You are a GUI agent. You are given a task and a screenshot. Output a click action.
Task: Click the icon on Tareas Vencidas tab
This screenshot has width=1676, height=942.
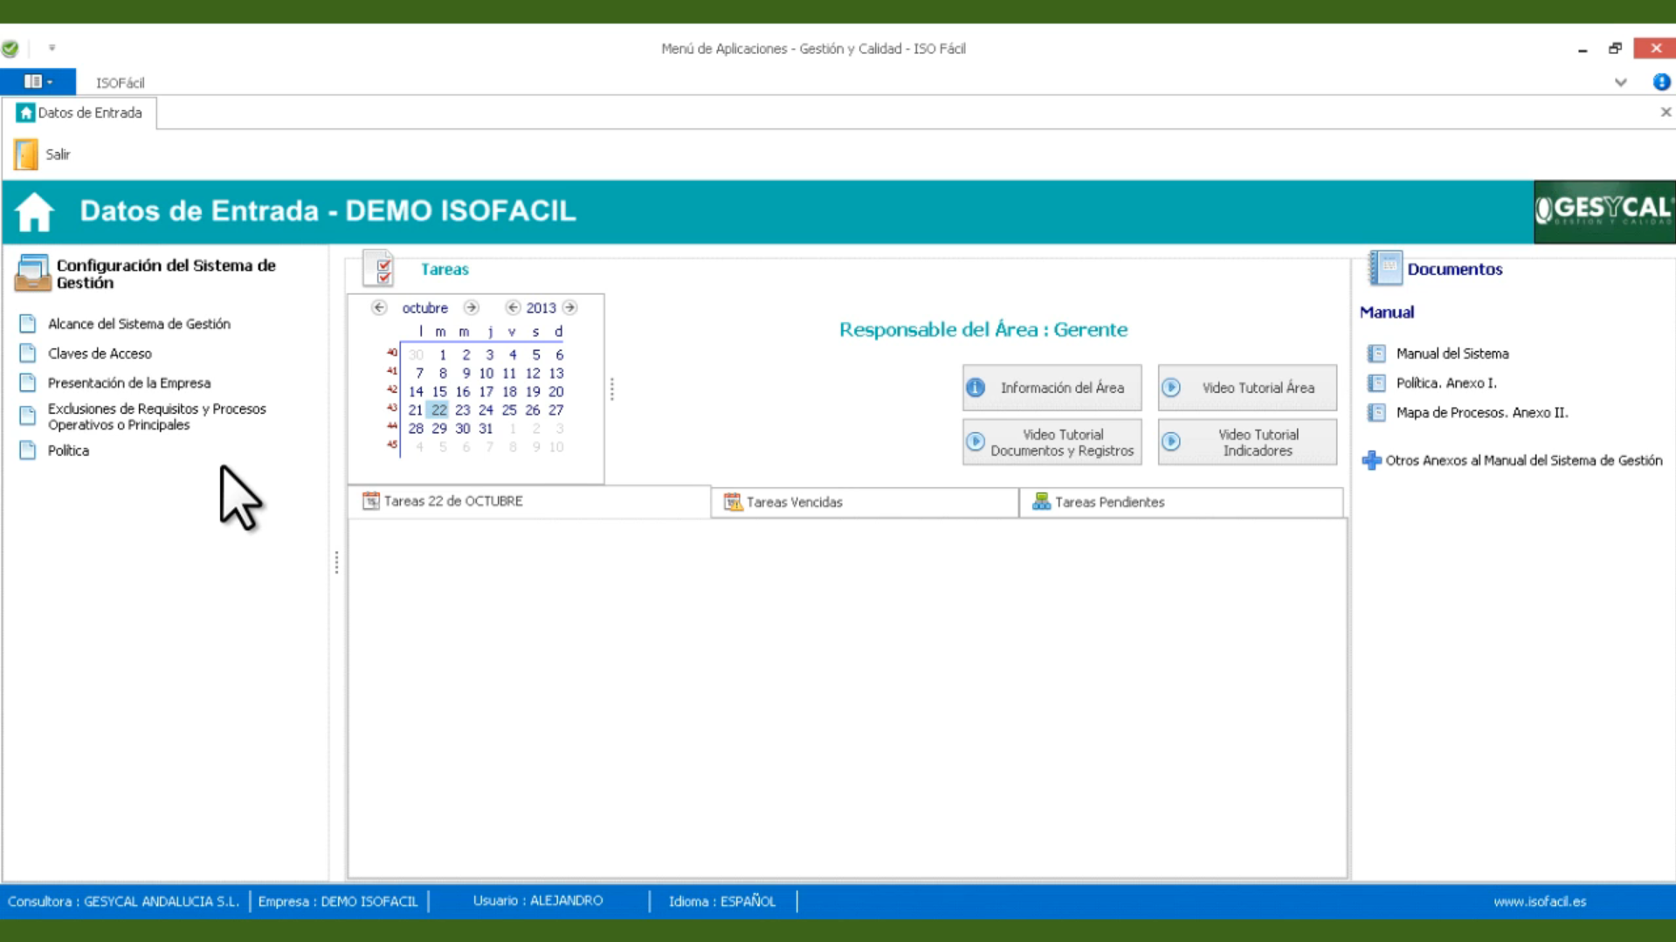(733, 502)
